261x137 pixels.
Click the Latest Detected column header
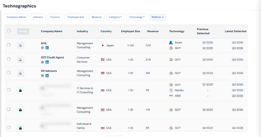click(x=236, y=31)
